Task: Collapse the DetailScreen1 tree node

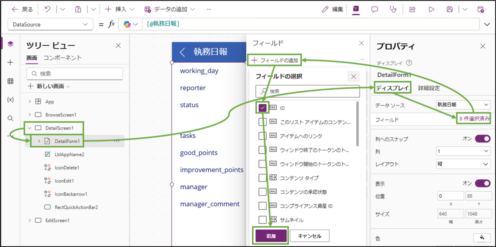Action: [x=30, y=128]
